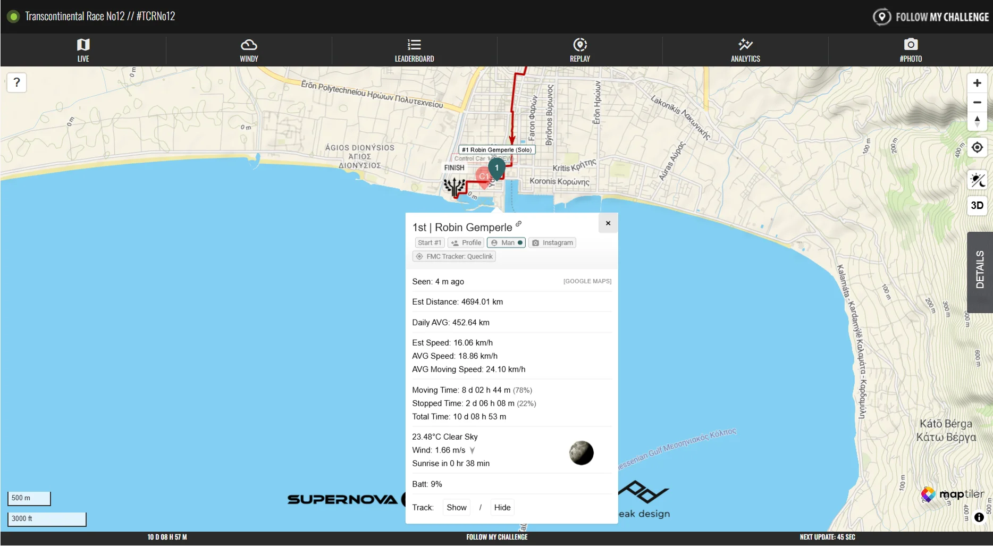Open the MapTiler attribution logo
This screenshot has width=993, height=546.
[x=953, y=494]
